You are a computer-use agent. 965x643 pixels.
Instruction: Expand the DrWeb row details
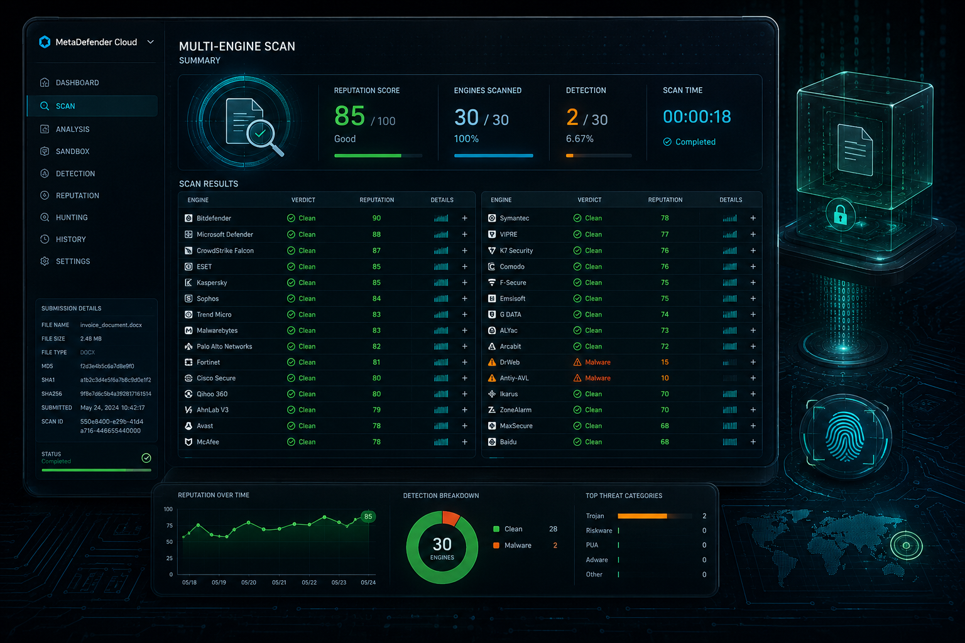click(x=753, y=362)
